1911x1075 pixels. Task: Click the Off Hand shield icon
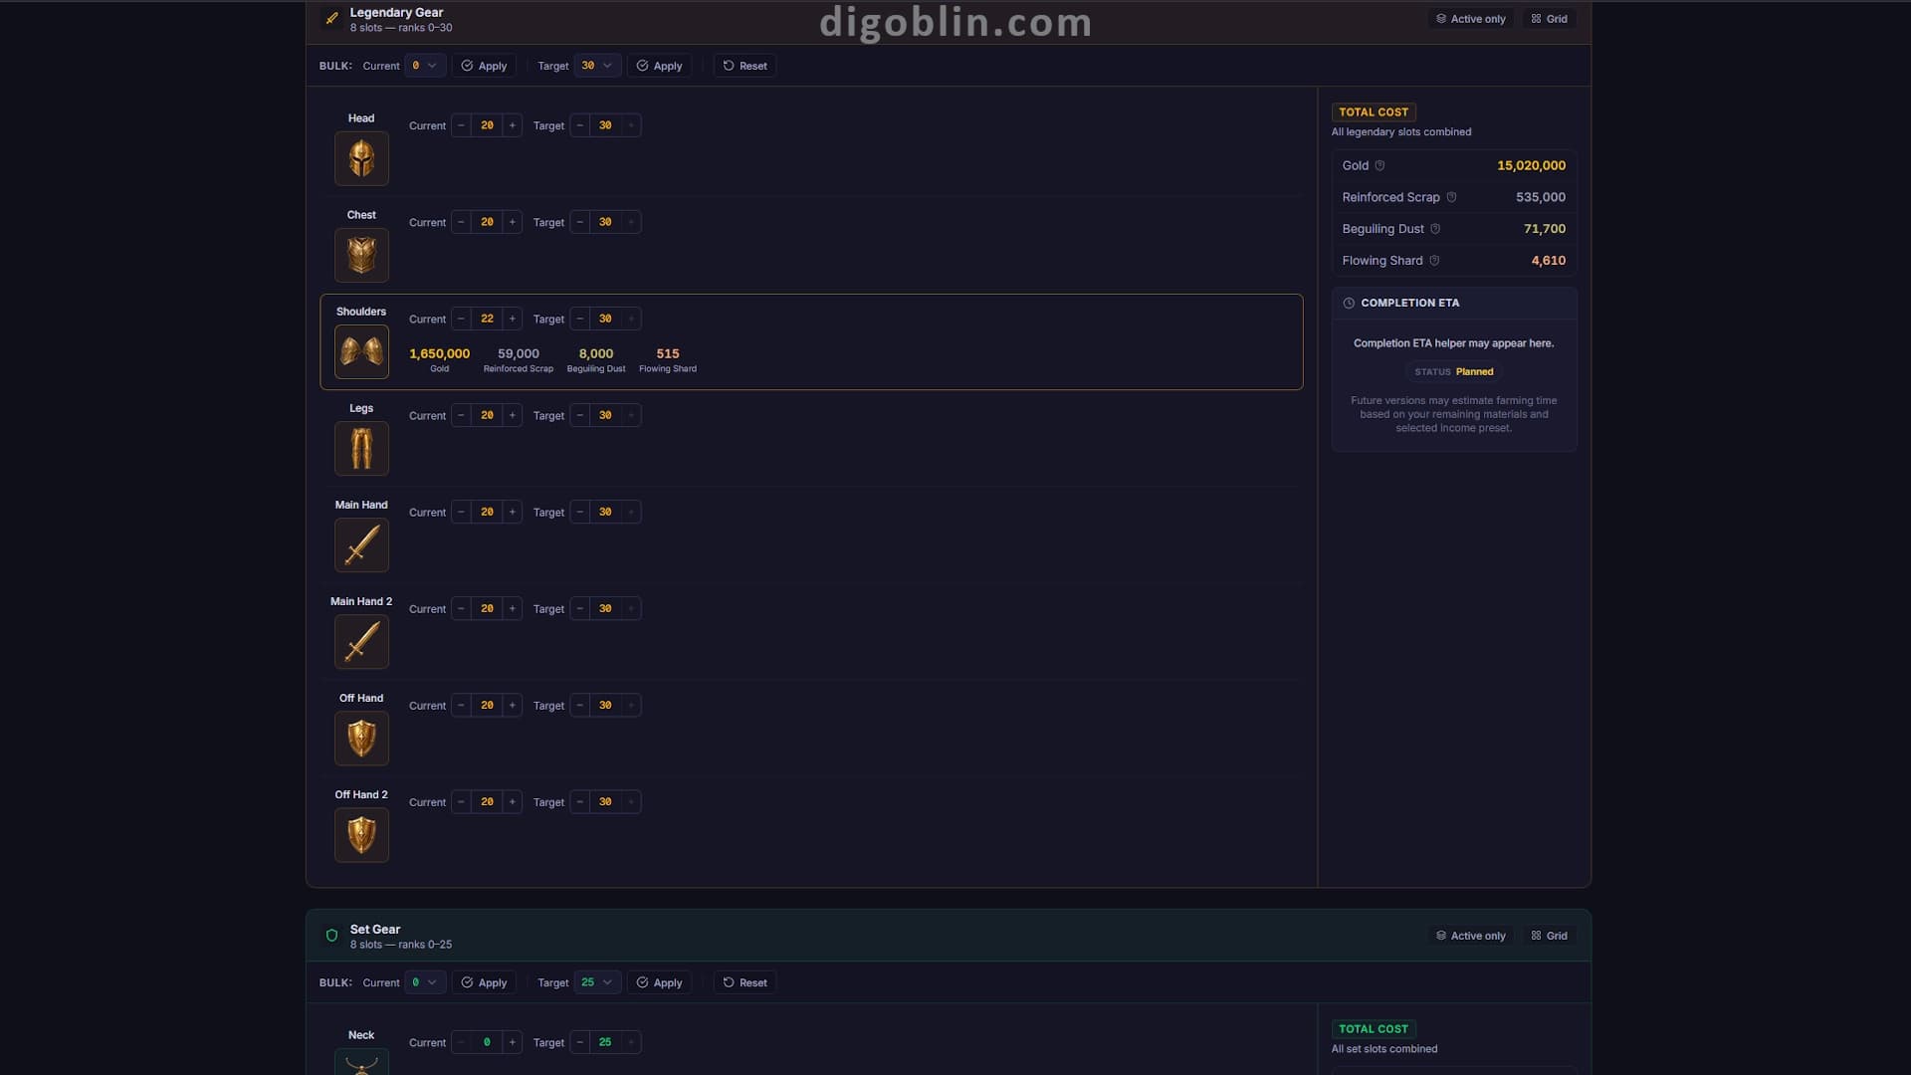pos(361,738)
